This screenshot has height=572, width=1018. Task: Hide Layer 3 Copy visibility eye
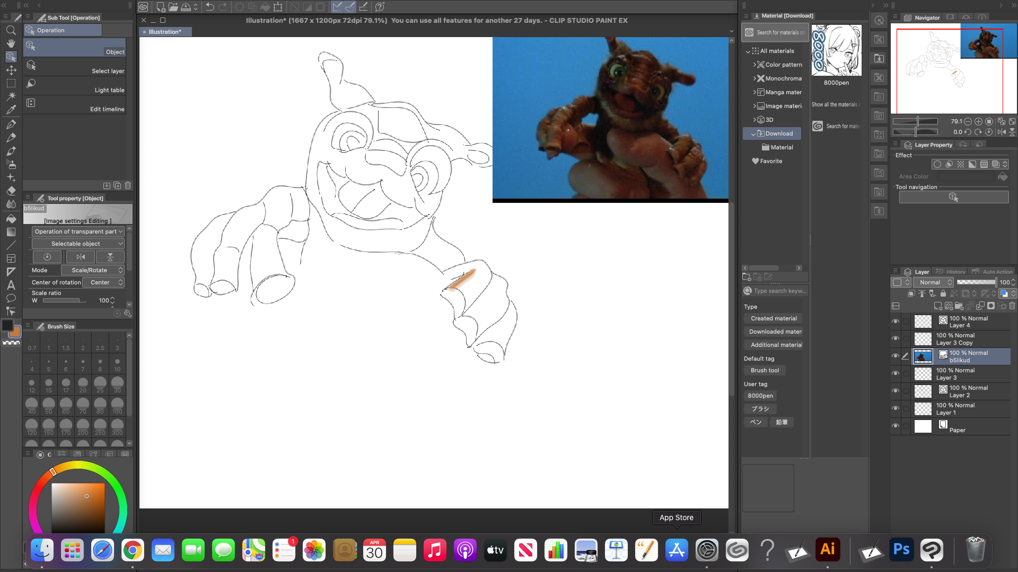click(896, 338)
